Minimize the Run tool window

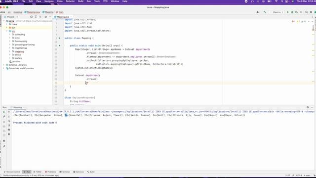(312, 107)
